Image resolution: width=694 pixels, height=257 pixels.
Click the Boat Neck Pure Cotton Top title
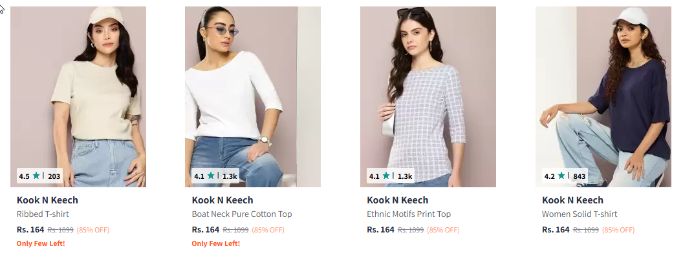click(242, 214)
